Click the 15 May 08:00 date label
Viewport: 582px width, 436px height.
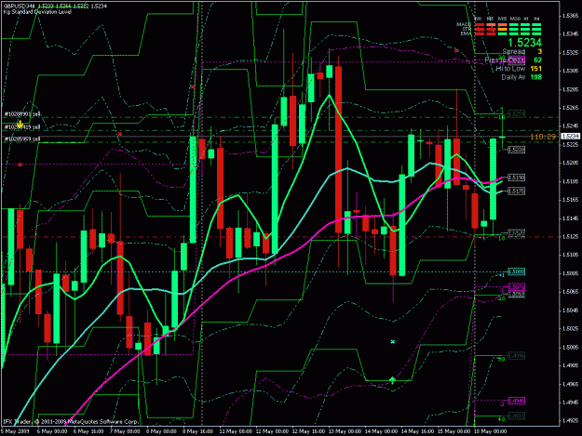(x=453, y=431)
